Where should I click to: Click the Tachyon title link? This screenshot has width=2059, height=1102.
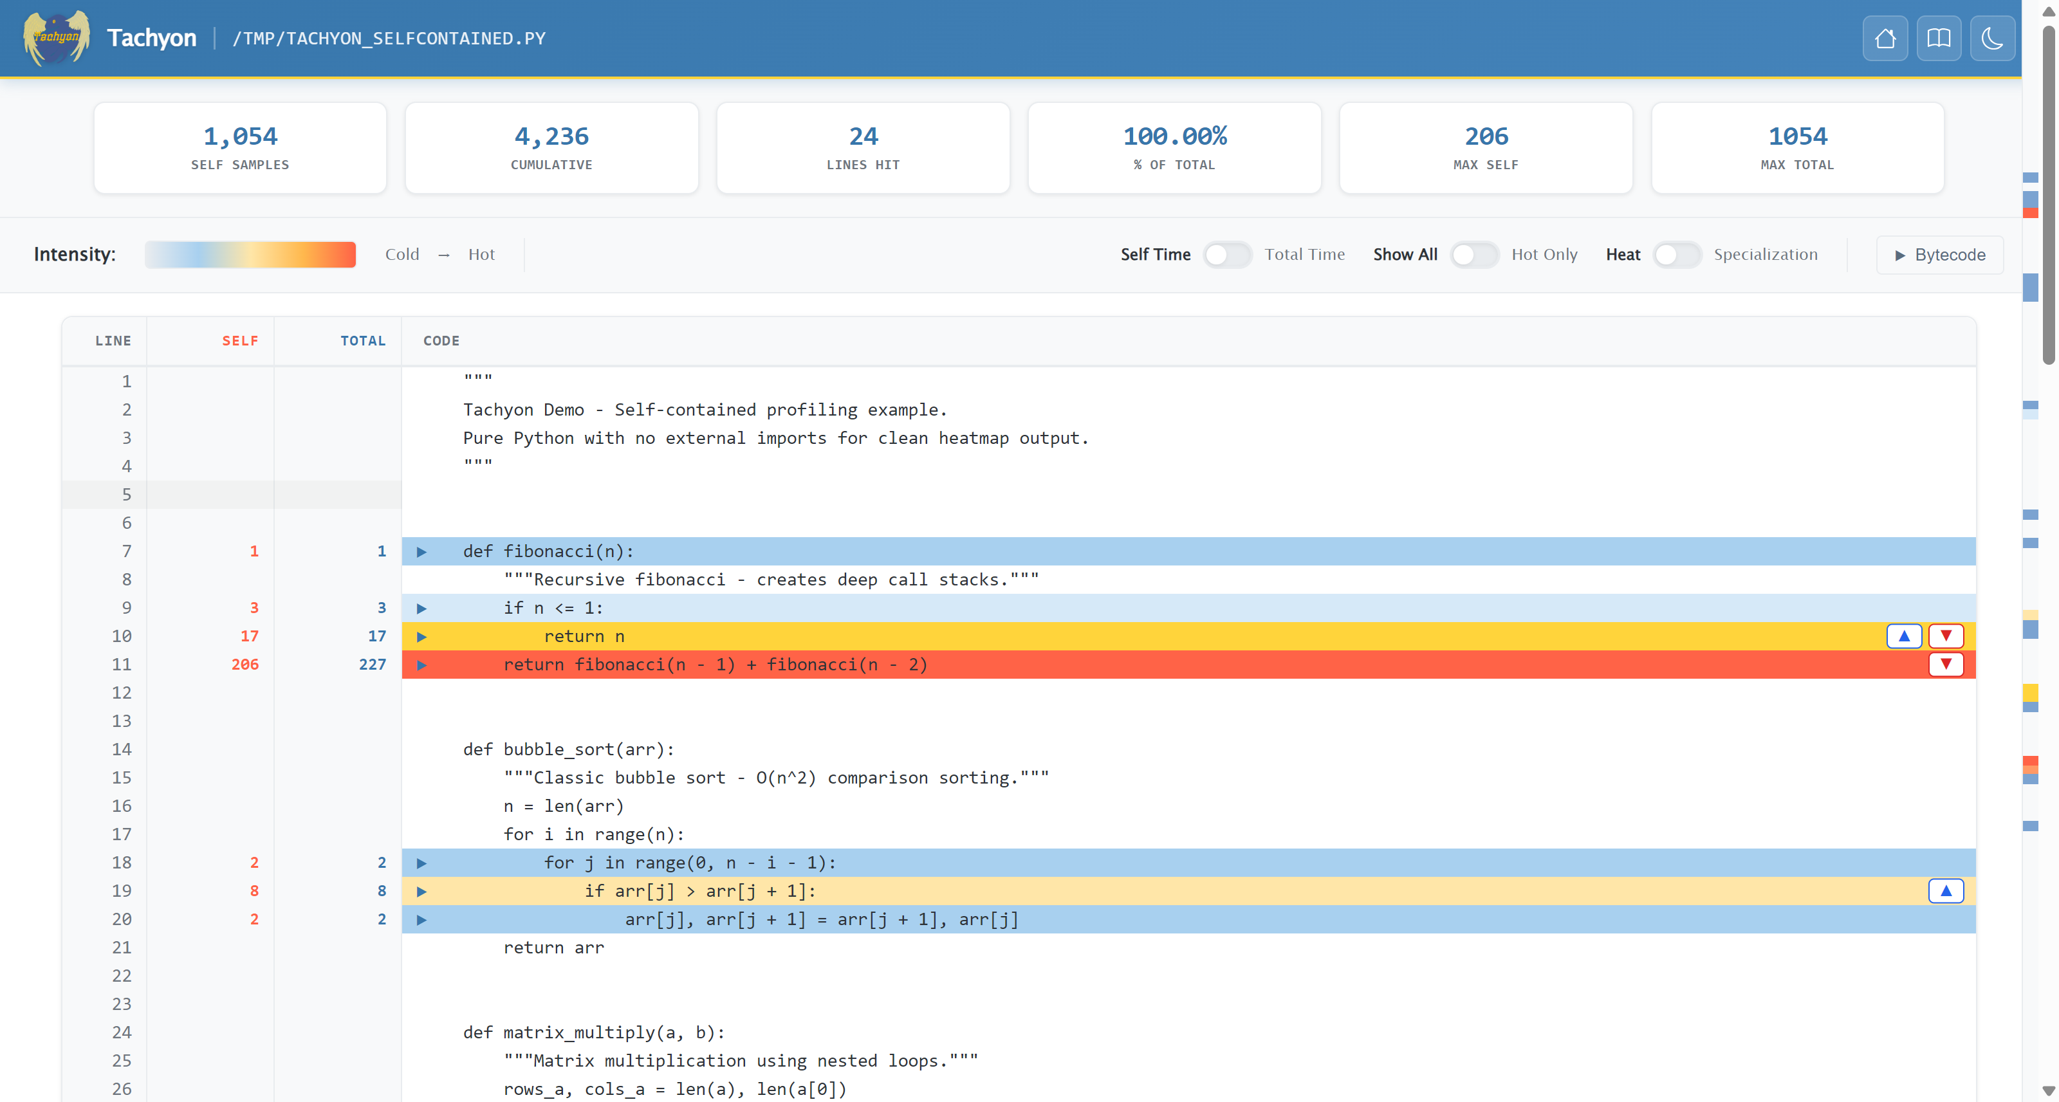tap(151, 37)
